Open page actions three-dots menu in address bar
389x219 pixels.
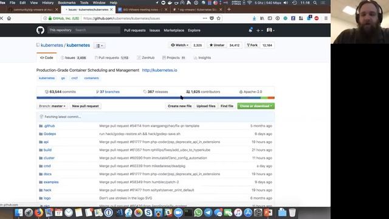[205, 18]
